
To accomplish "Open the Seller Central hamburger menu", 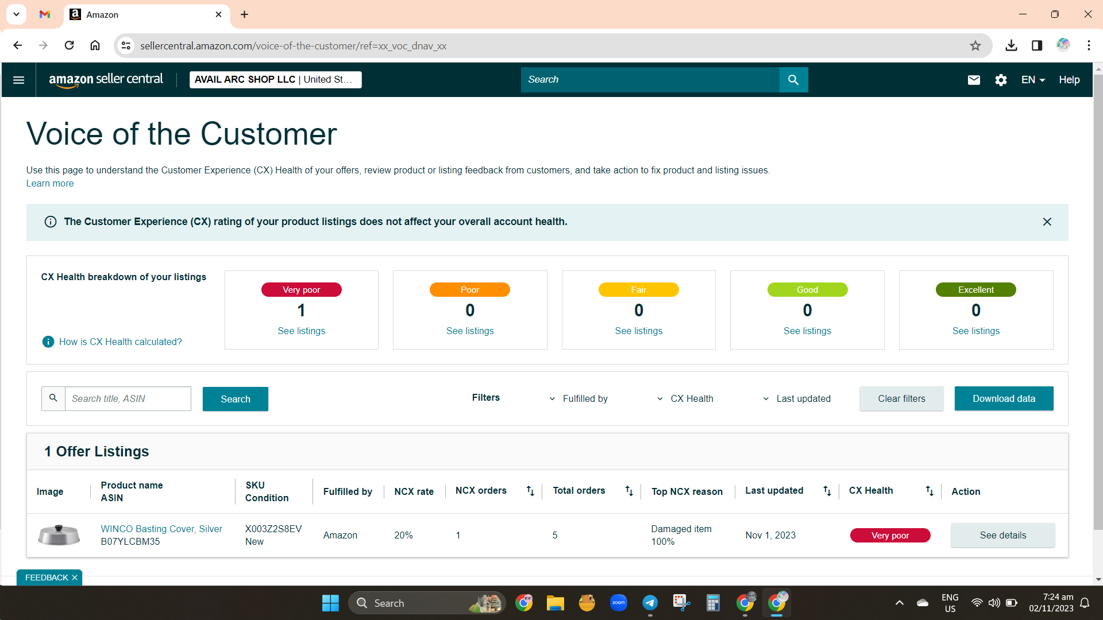I will click(18, 80).
